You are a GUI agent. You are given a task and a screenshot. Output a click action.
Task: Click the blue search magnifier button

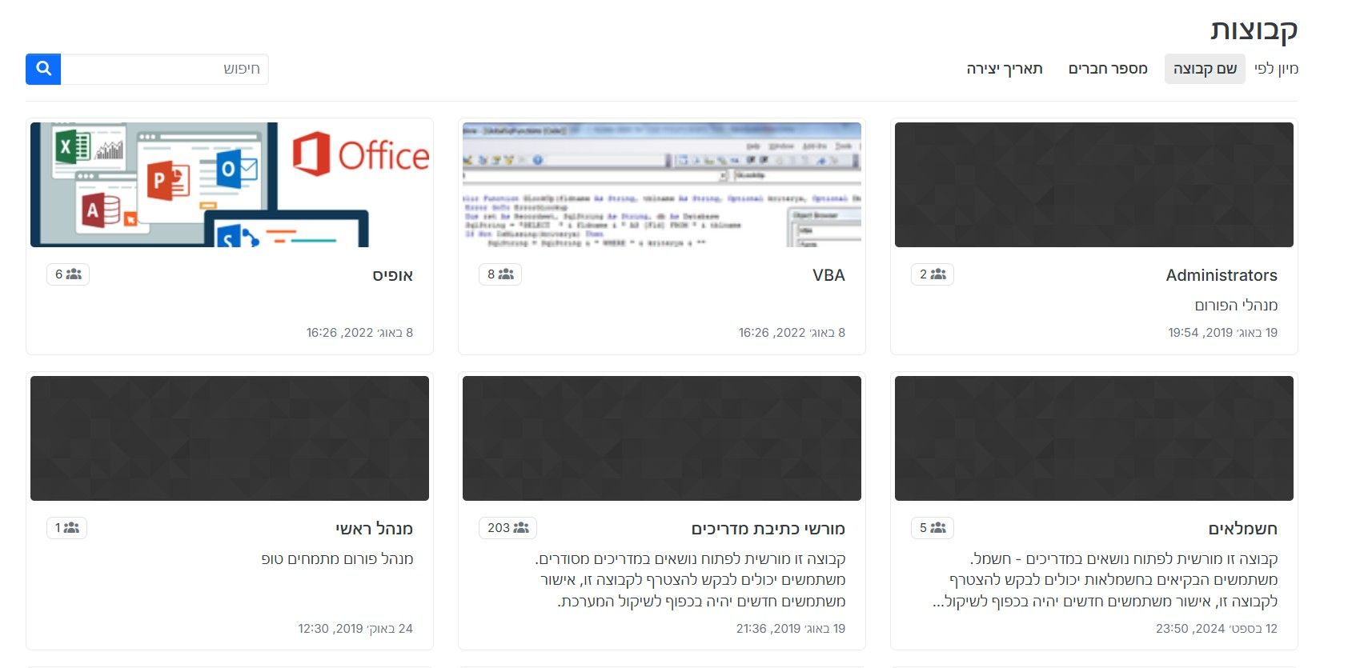(43, 69)
